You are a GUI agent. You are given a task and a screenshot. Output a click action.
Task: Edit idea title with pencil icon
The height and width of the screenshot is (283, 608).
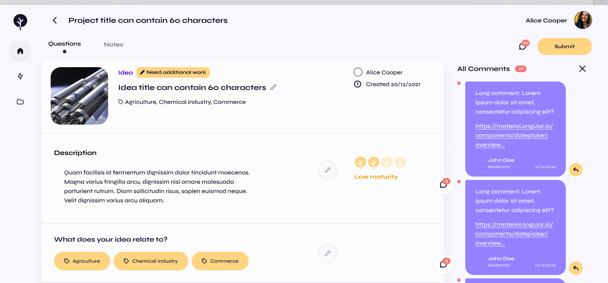(273, 87)
